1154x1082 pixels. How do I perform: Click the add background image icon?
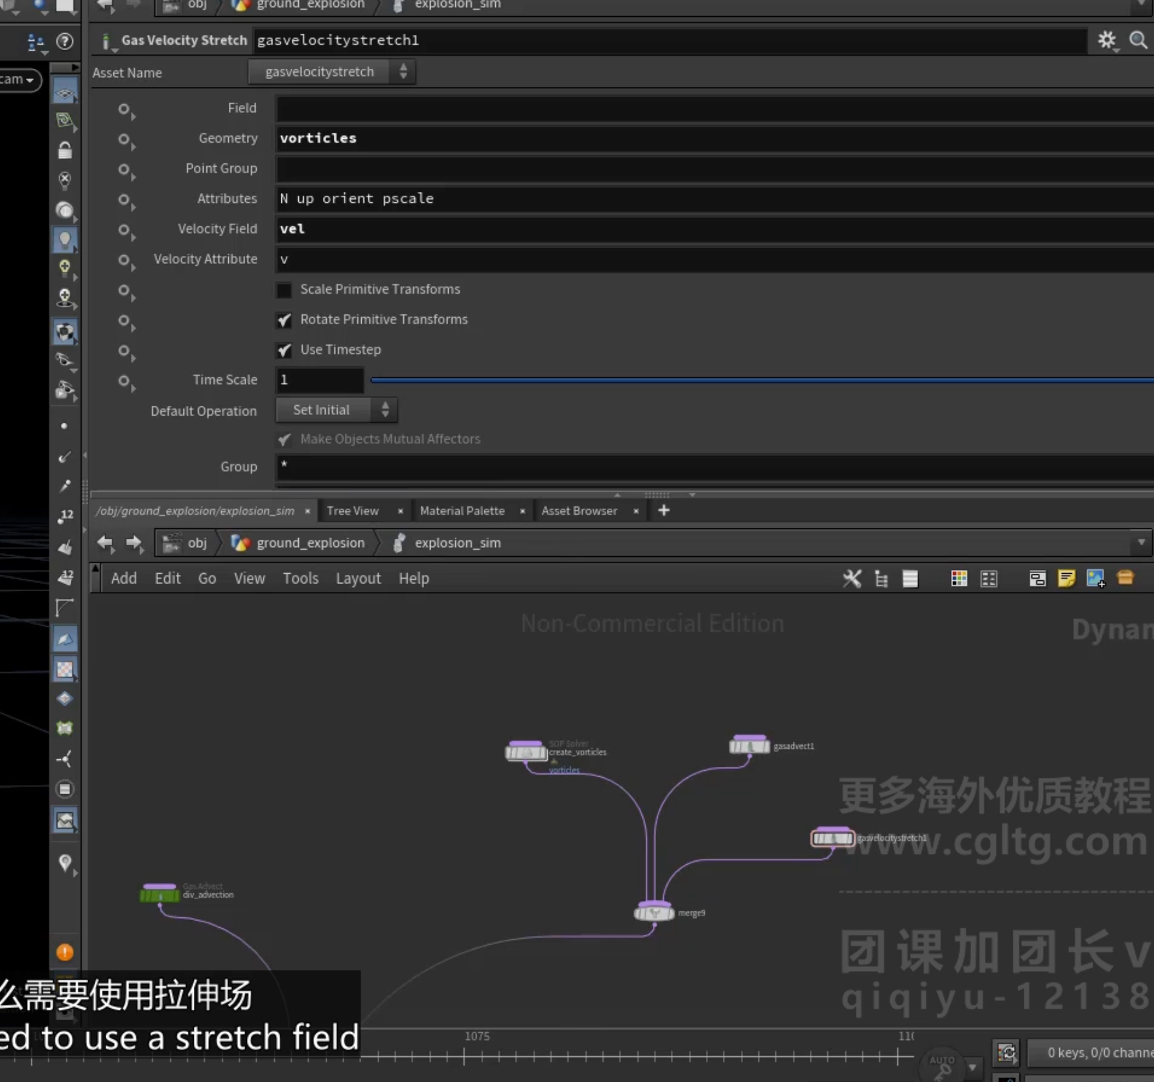pos(1096,578)
